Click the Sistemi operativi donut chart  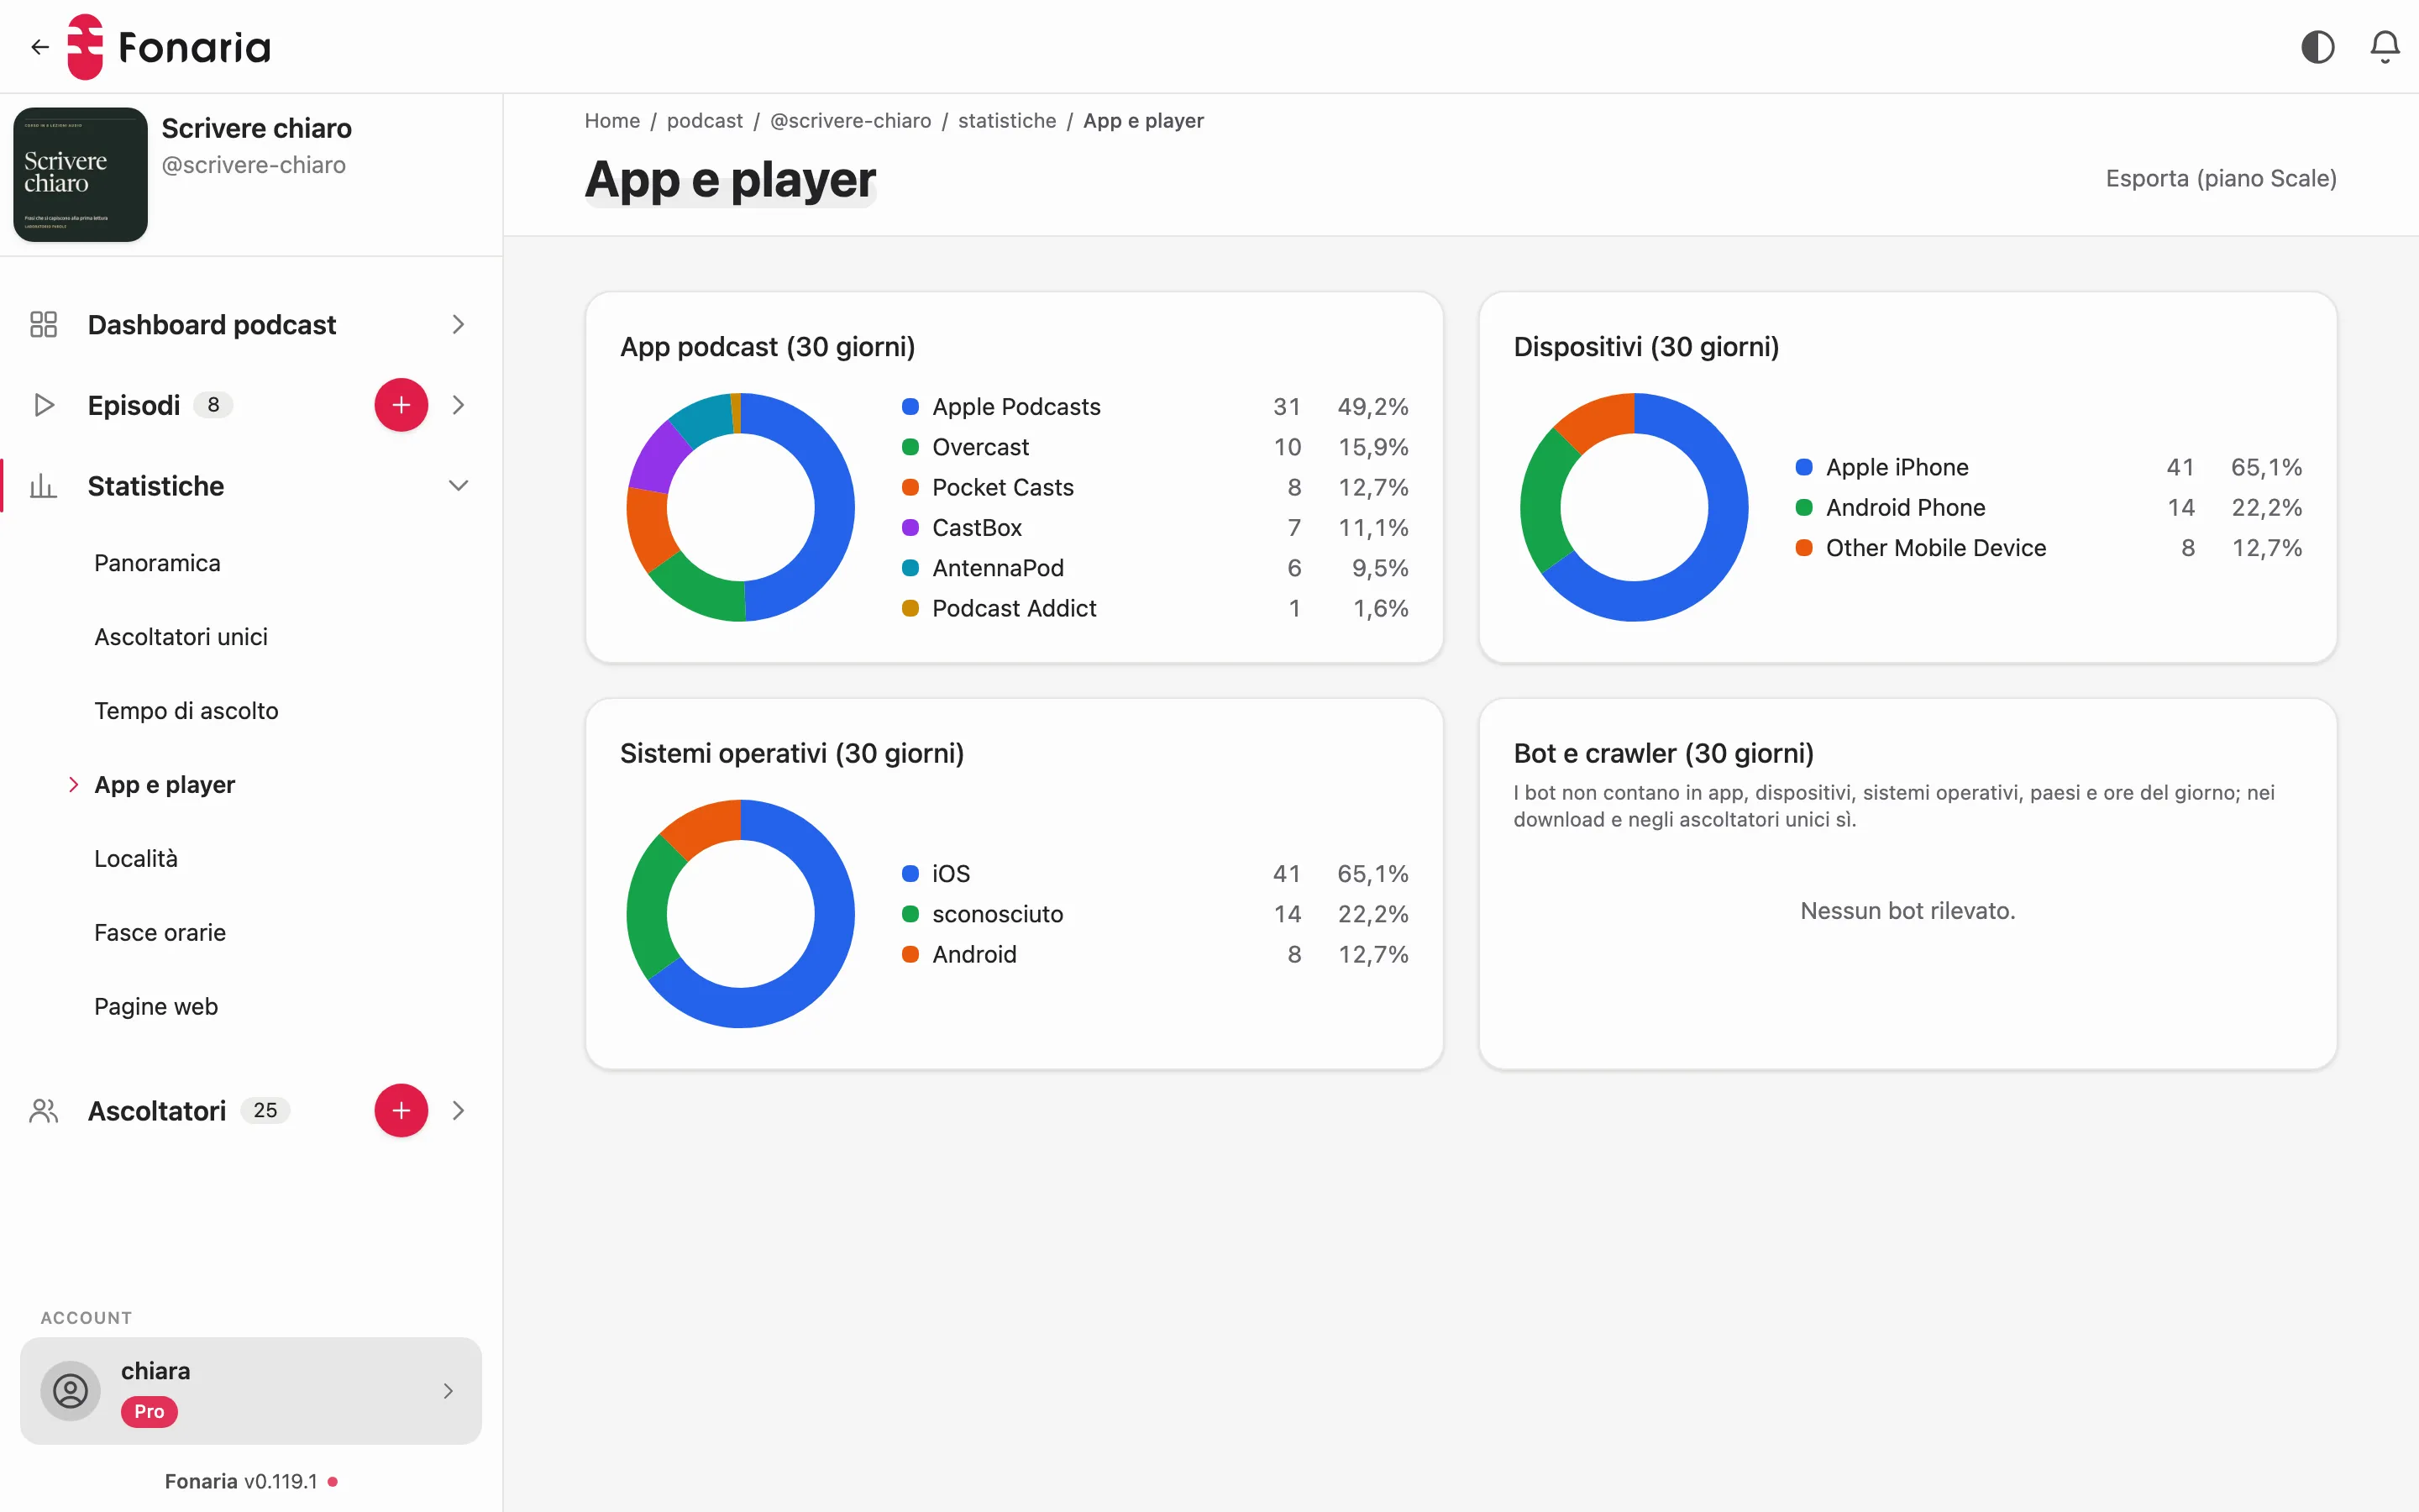pyautogui.click(x=741, y=914)
